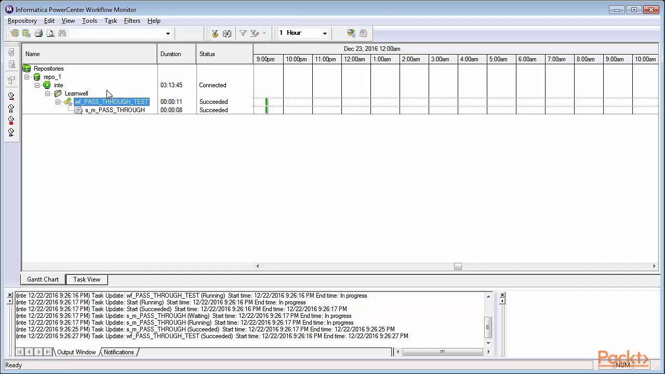Close the output window with its X

[9, 295]
